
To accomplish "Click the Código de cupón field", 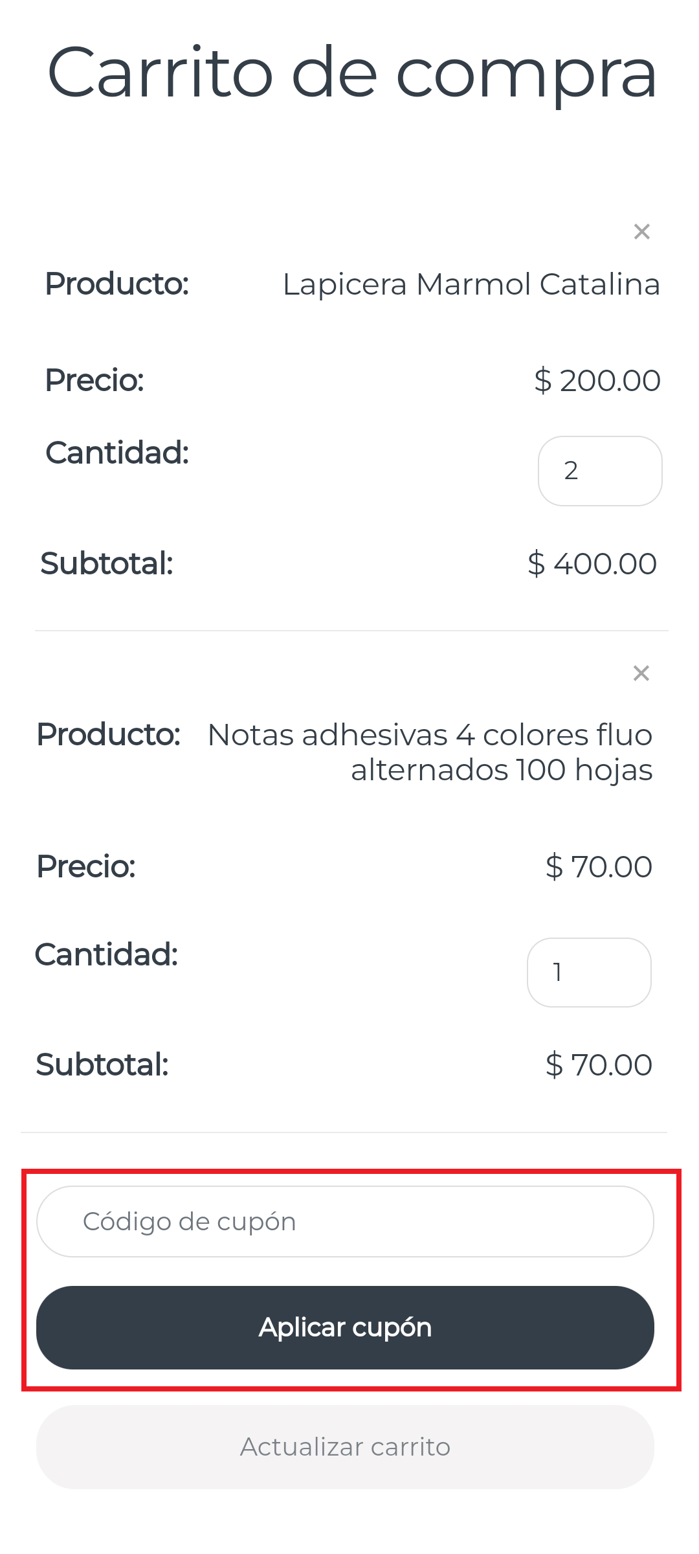I will [x=345, y=1222].
